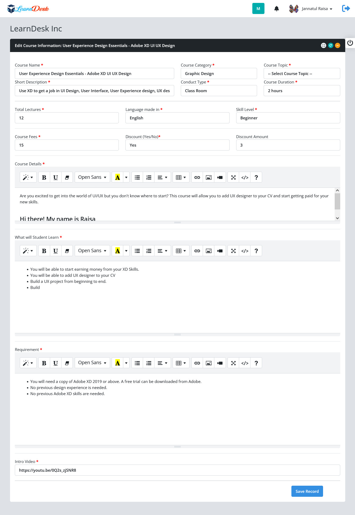Open help in Requirement editor
The height and width of the screenshot is (515, 355).
(256, 363)
